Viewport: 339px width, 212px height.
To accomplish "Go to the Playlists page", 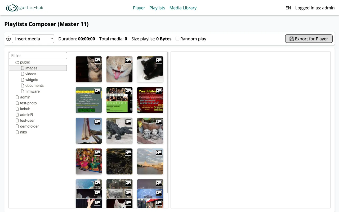I will point(157,8).
